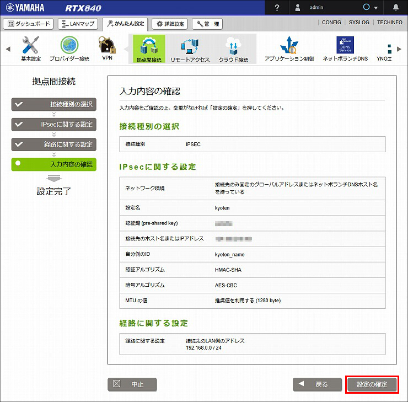This screenshot has height=402, width=408.
Task: Switch to the LANマップ tab
Action: click(x=78, y=24)
